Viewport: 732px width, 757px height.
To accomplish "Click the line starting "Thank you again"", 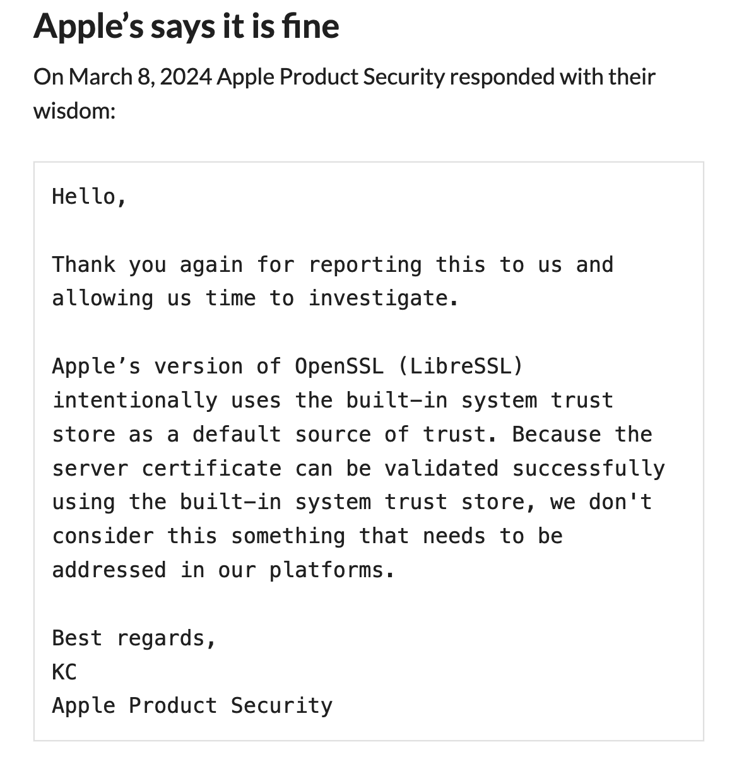I will coord(332,265).
